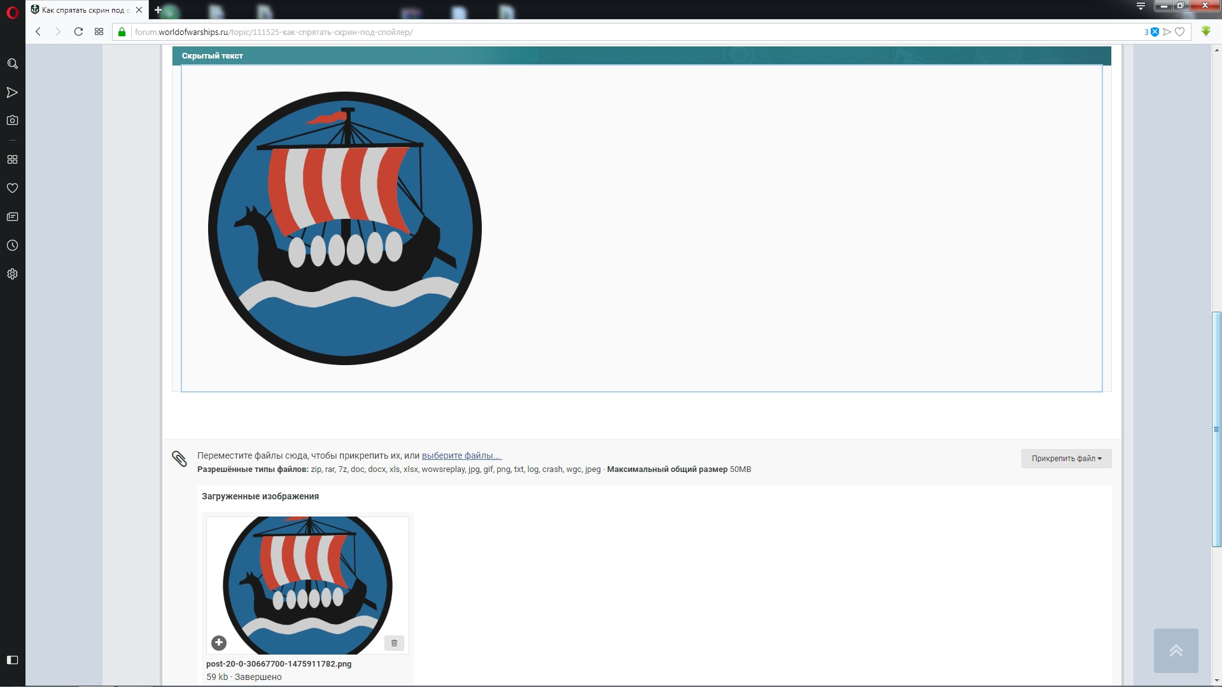Collapse the 'Скрытый текст' spoiler header
Image resolution: width=1222 pixels, height=687 pixels.
pos(642,55)
